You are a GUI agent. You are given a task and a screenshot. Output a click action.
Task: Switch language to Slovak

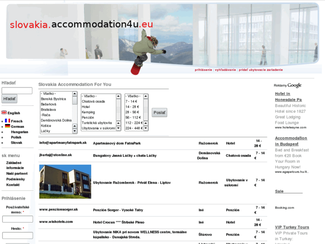(17, 143)
